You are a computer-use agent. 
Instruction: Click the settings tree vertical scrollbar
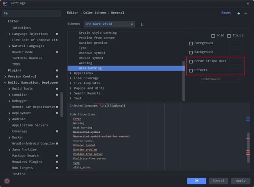point(62,104)
